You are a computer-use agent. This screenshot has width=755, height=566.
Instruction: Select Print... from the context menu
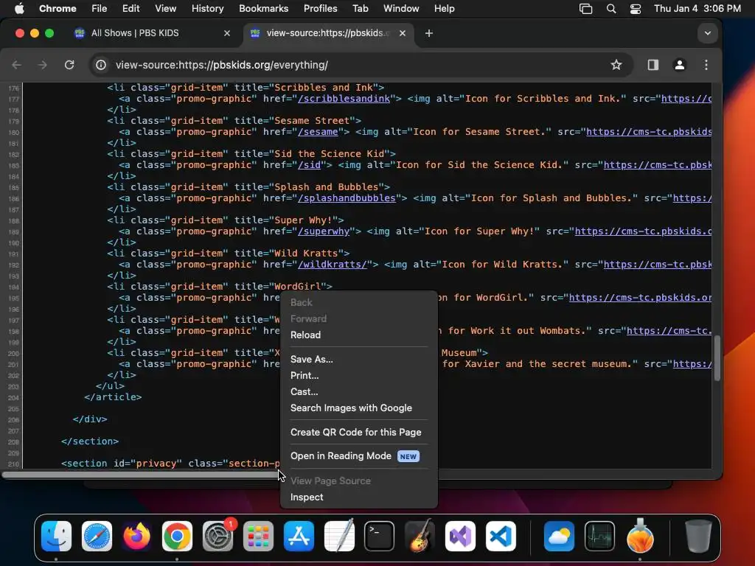(305, 375)
